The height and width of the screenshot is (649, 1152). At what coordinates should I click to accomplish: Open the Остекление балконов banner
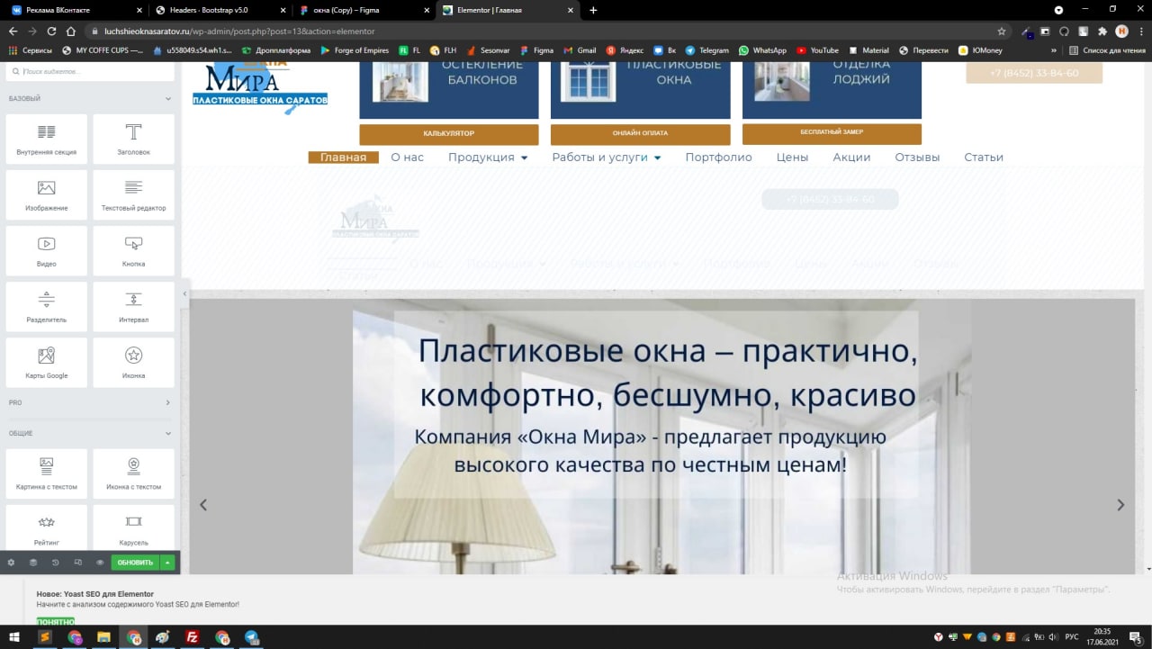coord(449,88)
